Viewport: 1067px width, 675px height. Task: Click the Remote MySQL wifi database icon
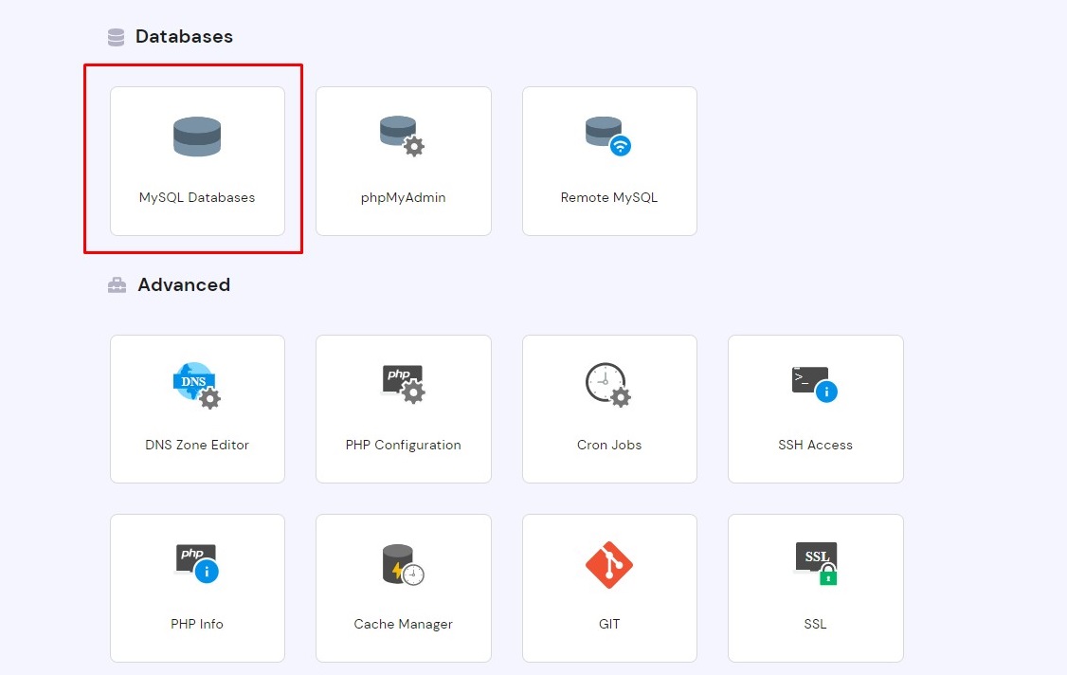click(608, 136)
